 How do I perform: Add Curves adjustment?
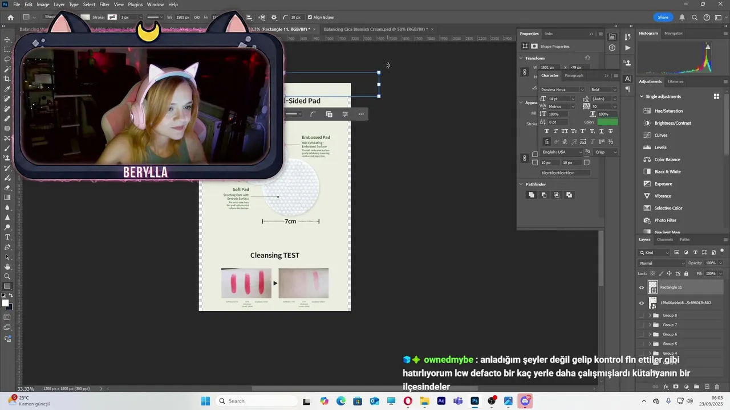(661, 135)
